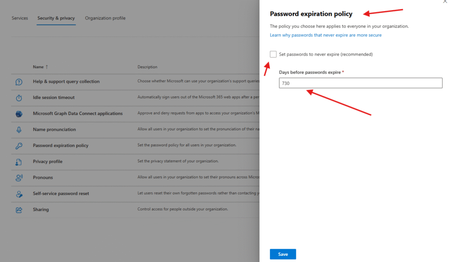Image resolution: width=451 pixels, height=262 pixels.
Task: Click the Microsoft Graph Data Connect icon
Action: [x=19, y=114]
